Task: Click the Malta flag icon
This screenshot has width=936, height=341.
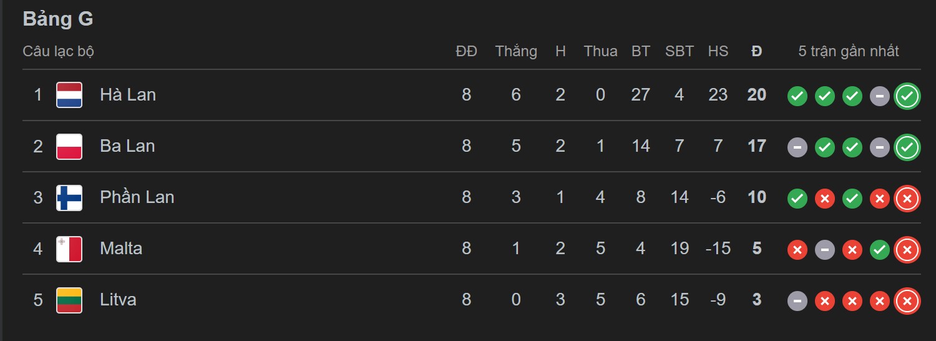Action: coord(69,249)
